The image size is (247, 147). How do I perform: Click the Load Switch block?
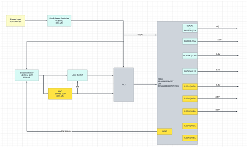click(x=77, y=75)
